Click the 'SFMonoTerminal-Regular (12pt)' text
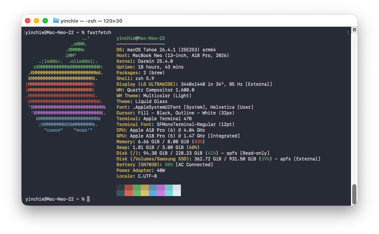 [x=195, y=124]
